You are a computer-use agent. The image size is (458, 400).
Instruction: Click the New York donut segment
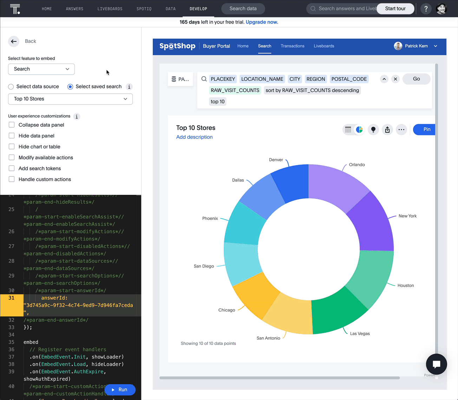(x=372, y=221)
